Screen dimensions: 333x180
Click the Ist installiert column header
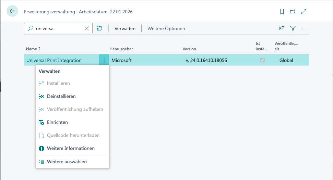tap(261, 46)
